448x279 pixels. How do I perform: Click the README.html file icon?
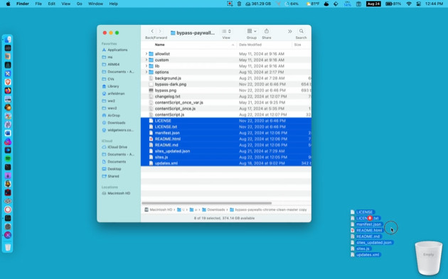(x=151, y=139)
